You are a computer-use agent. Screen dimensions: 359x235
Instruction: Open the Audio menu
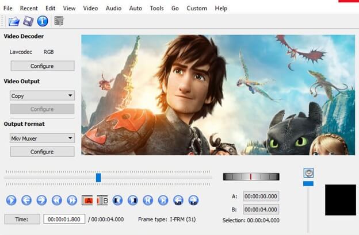tap(113, 8)
